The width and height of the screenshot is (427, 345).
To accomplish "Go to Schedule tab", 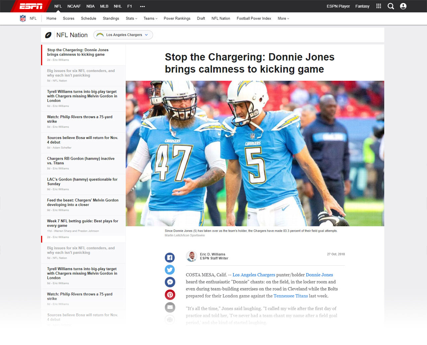I will pyautogui.click(x=88, y=18).
